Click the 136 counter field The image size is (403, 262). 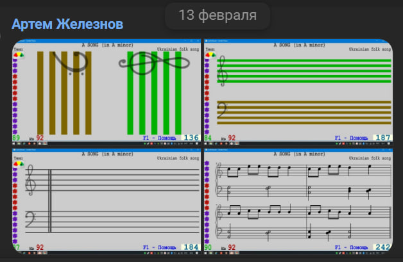[x=191, y=138]
